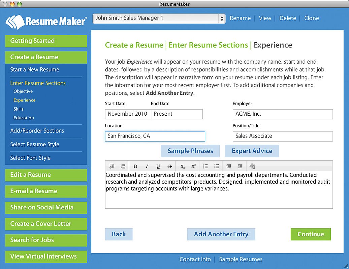
Task: Focus the Start Date field
Action: click(128, 114)
